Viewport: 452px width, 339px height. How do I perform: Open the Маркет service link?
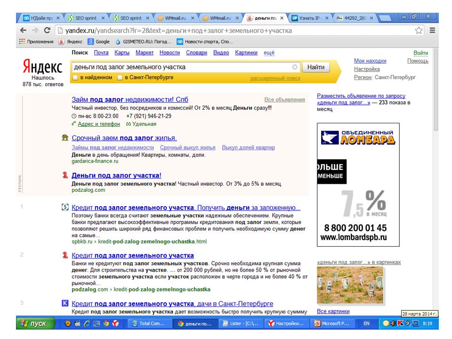(x=145, y=53)
